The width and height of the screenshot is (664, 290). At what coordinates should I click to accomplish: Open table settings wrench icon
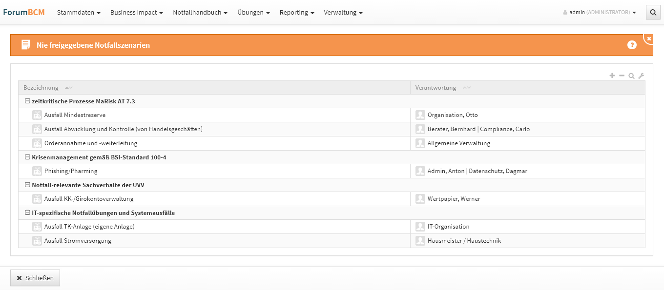point(641,76)
